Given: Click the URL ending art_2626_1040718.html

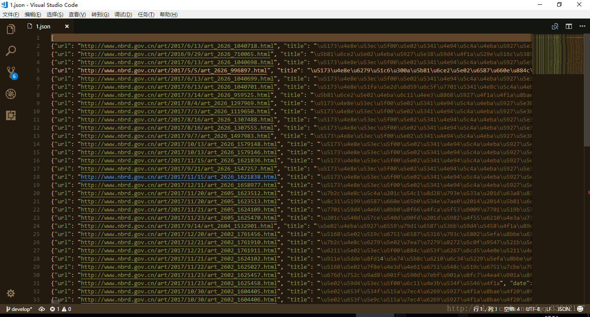Looking at the screenshot, I should tap(177, 46).
